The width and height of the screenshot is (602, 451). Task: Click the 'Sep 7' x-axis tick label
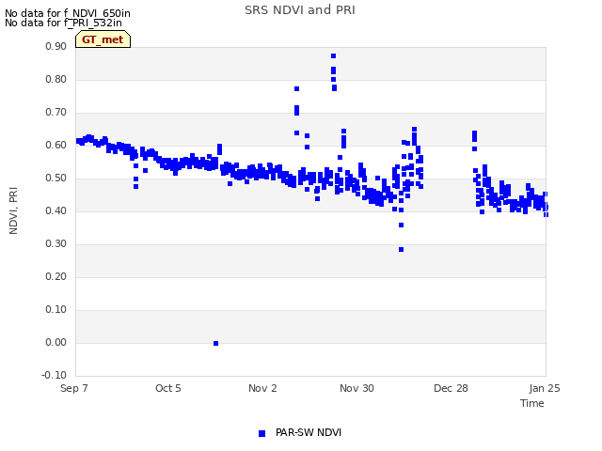click(x=74, y=388)
